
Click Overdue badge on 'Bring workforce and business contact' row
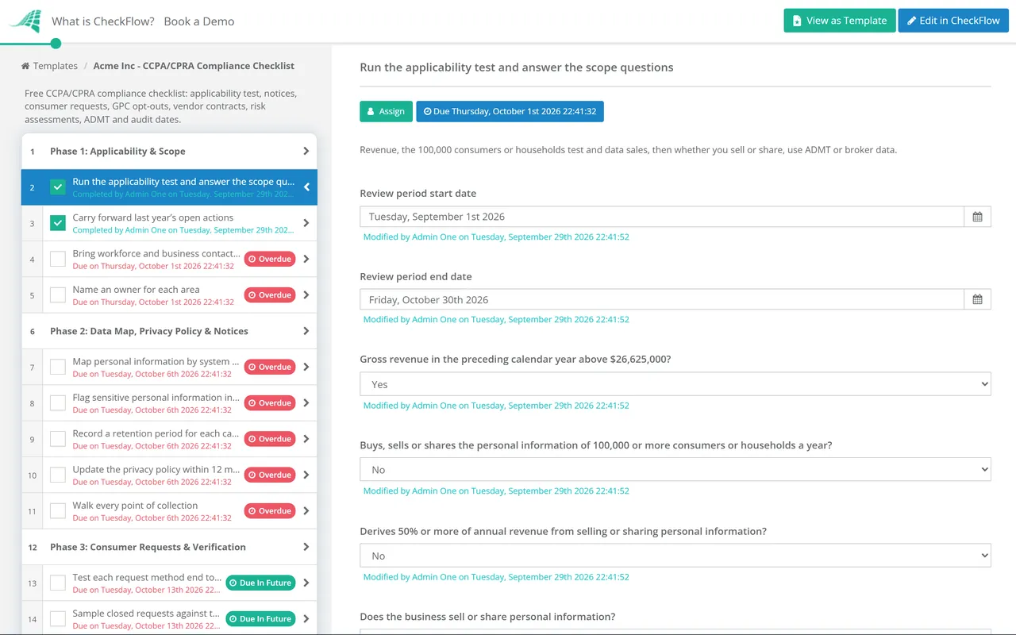pos(270,259)
